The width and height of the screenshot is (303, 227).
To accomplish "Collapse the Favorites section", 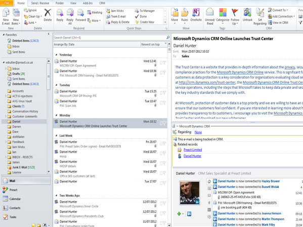I will [4, 35].
